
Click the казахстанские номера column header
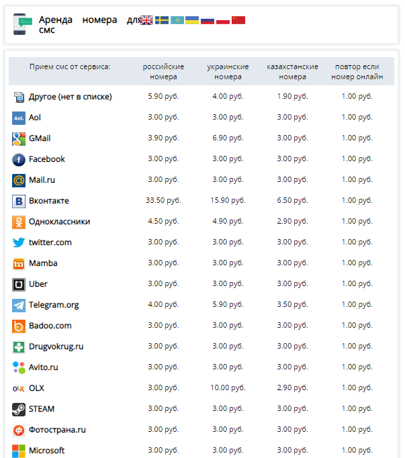pyautogui.click(x=293, y=72)
